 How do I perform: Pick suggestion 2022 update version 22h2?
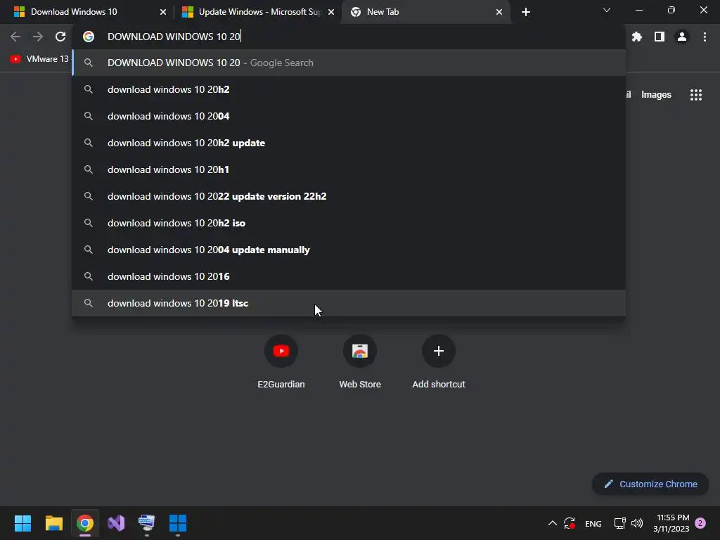click(x=349, y=196)
